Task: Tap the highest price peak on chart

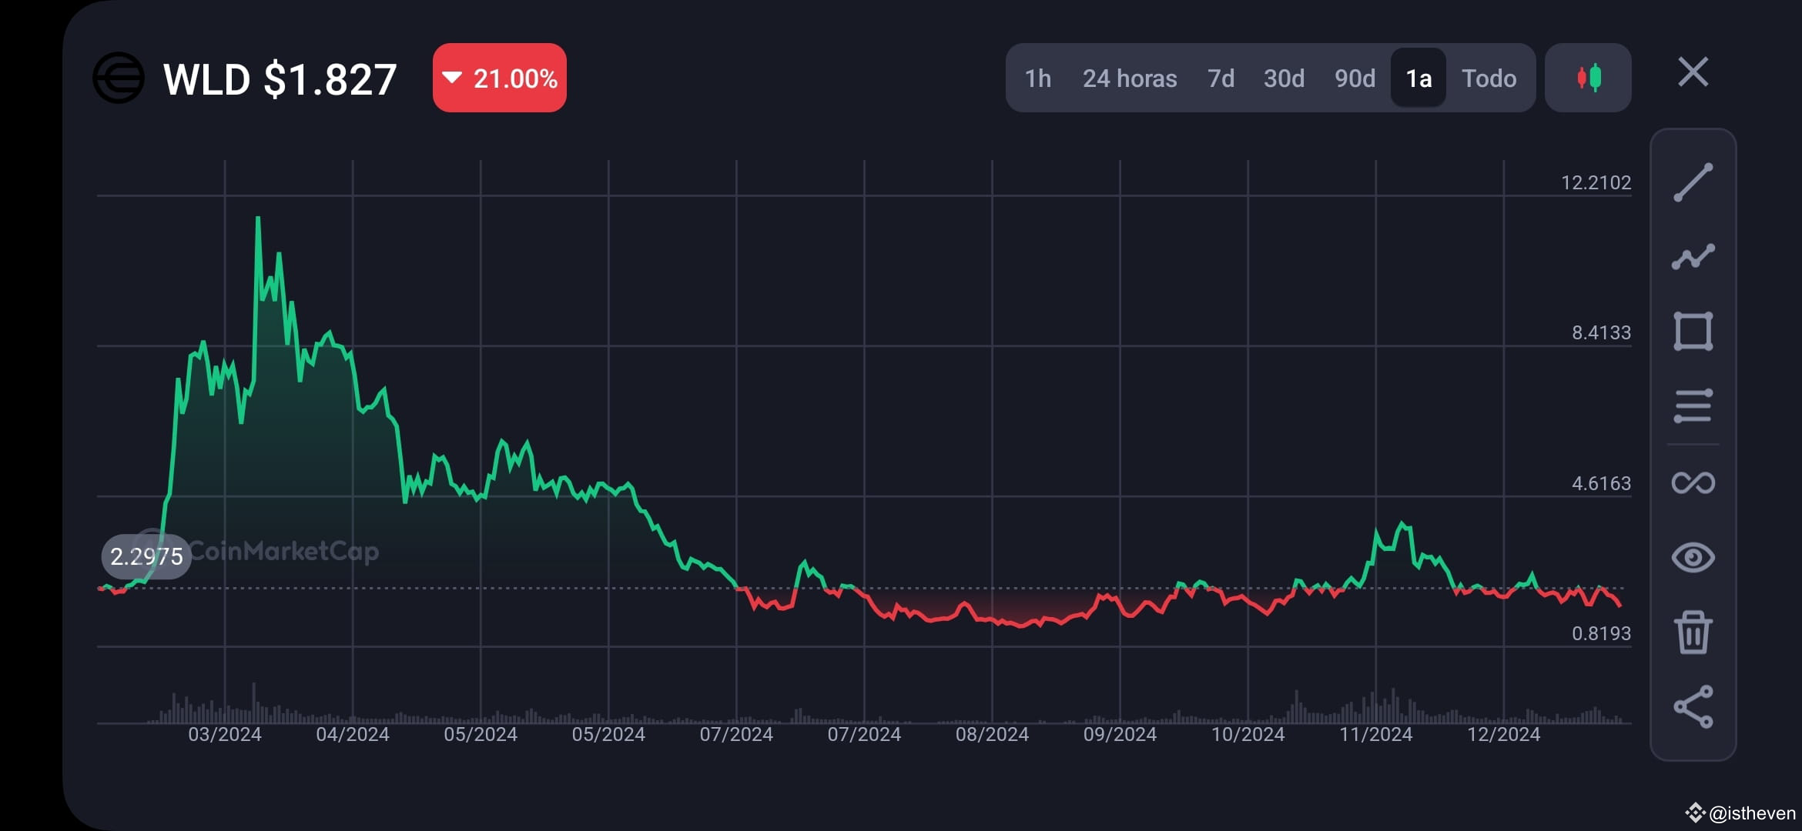Action: (258, 219)
